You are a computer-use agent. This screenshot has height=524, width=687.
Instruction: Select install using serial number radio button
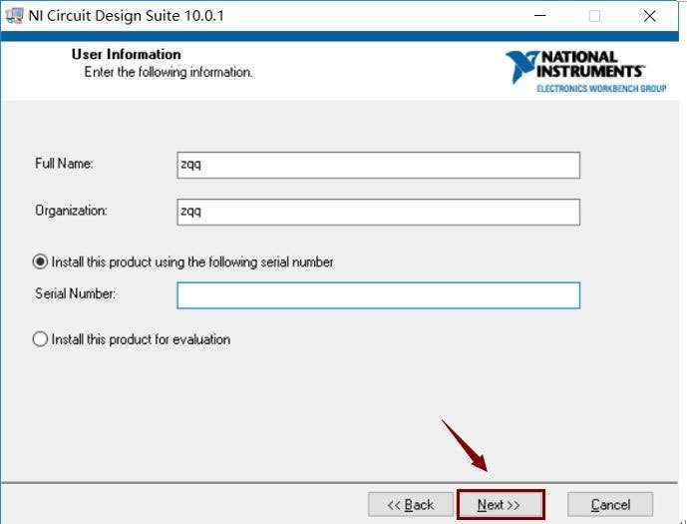(x=40, y=262)
